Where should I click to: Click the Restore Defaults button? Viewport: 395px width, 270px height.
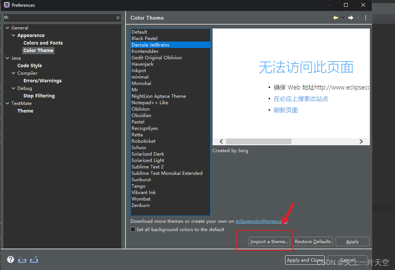click(313, 242)
